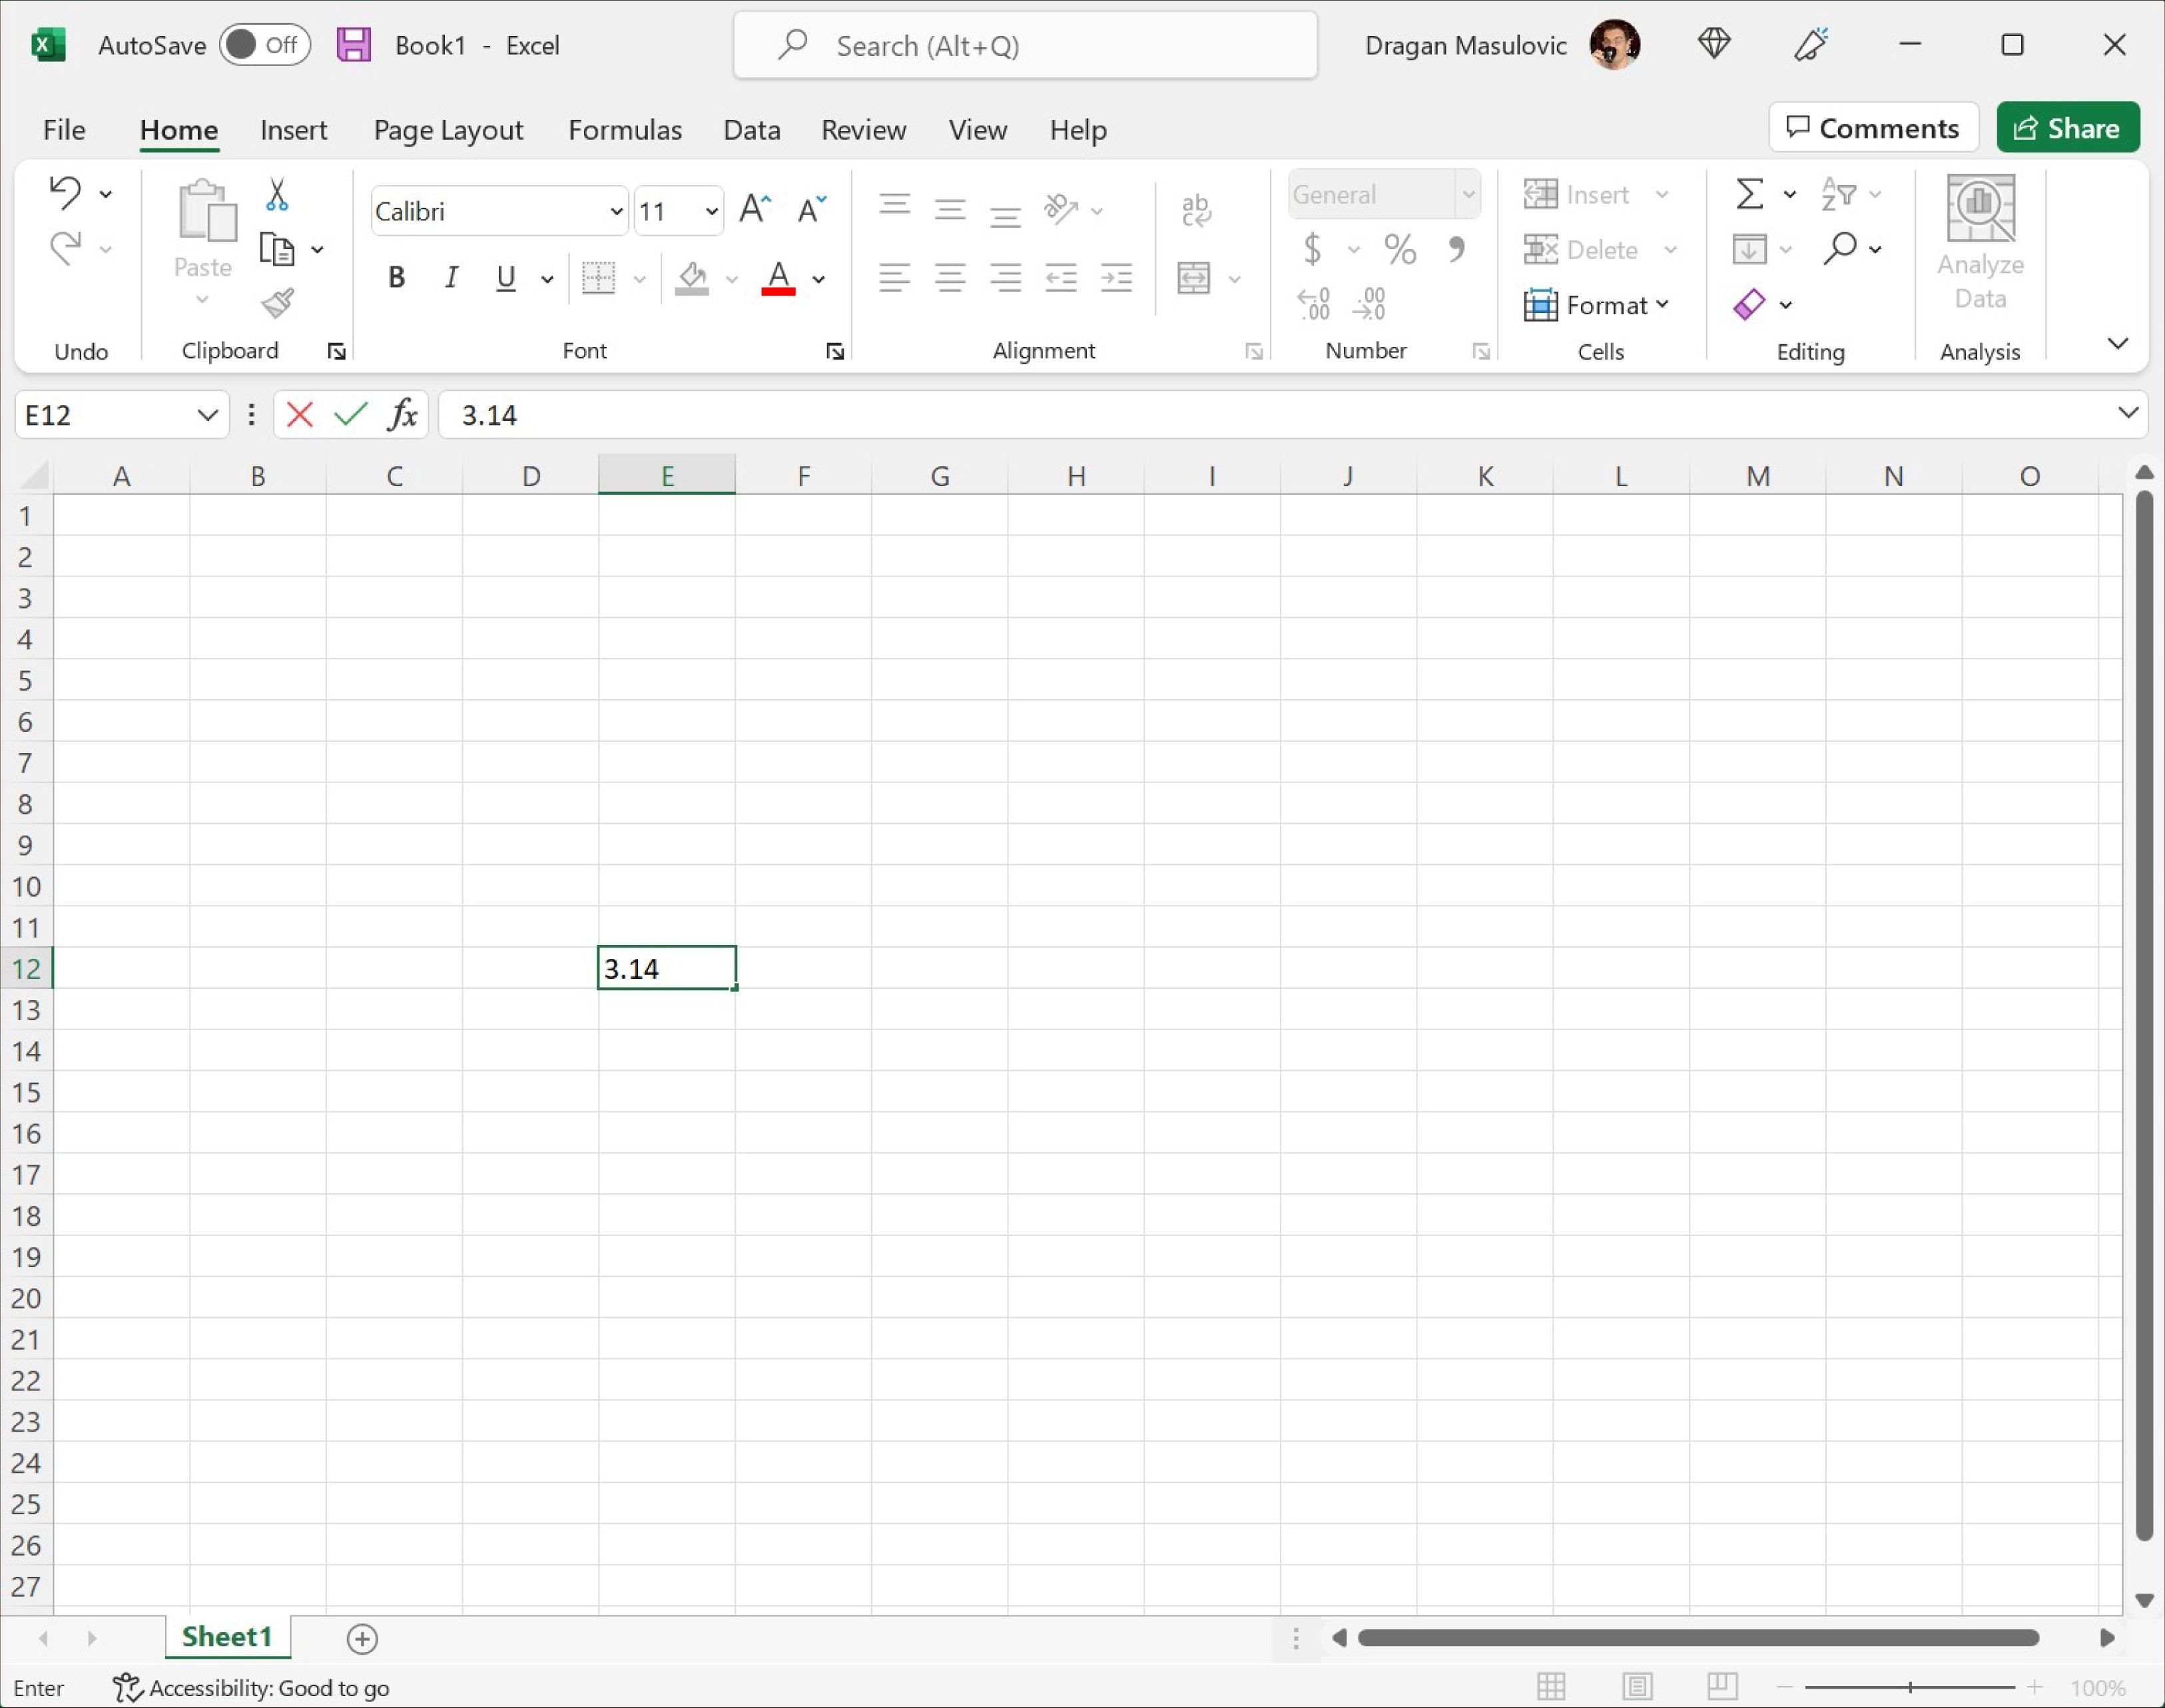Click the Copy icon
The width and height of the screenshot is (2165, 1708).
coord(277,249)
